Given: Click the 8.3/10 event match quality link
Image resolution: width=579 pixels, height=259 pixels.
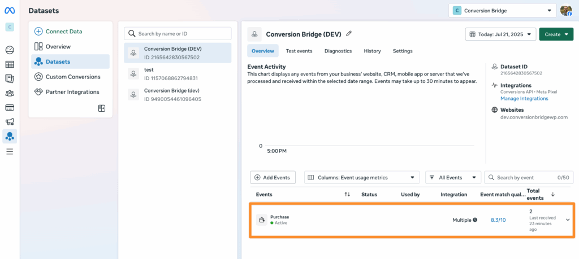Looking at the screenshot, I should point(498,220).
